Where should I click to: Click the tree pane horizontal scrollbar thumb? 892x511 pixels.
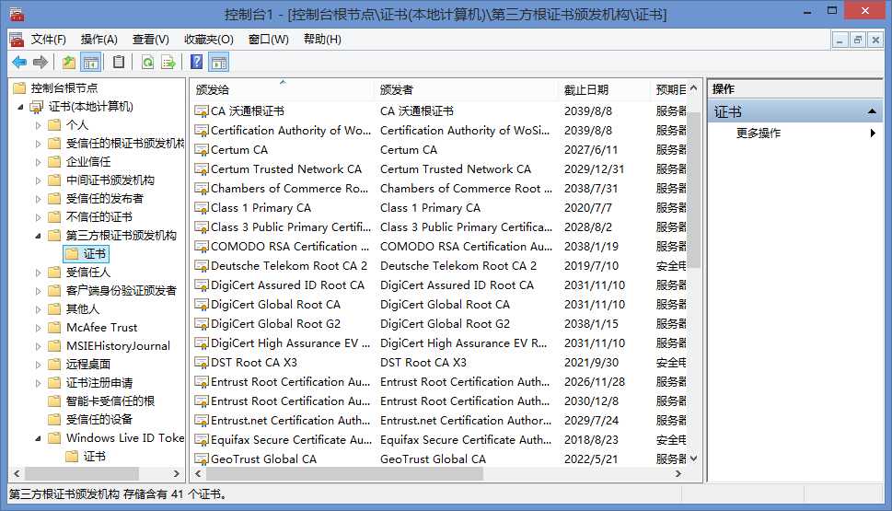coord(81,473)
